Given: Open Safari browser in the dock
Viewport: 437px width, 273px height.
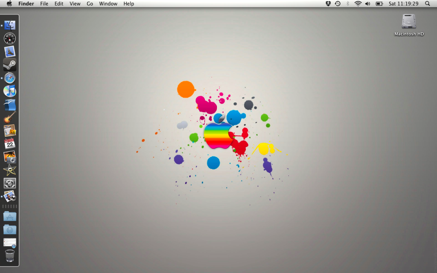Looking at the screenshot, I should (x=10, y=78).
